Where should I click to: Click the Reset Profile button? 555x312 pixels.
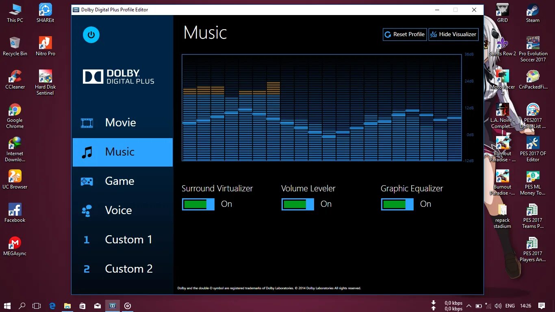[405, 35]
